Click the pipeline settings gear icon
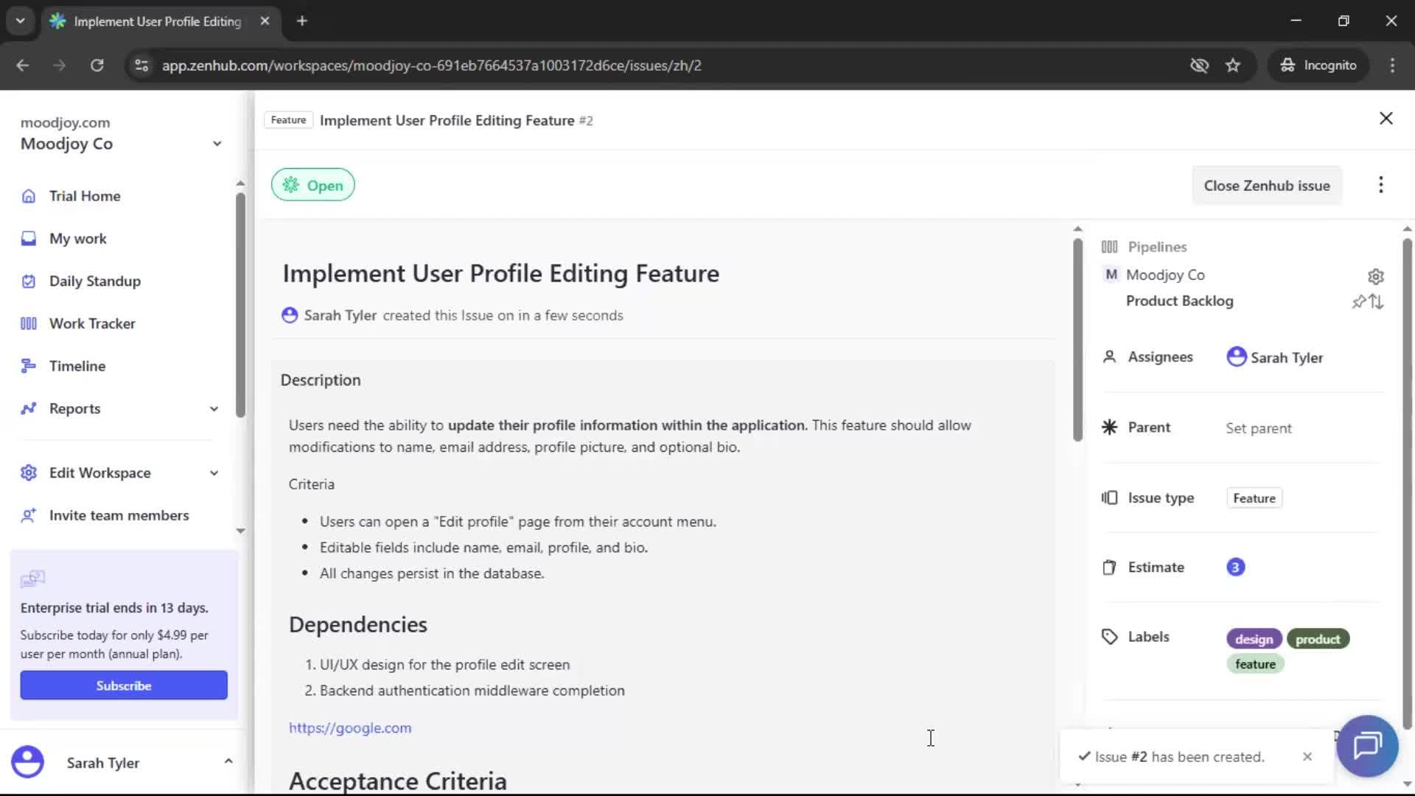This screenshot has width=1415, height=796. (x=1376, y=276)
